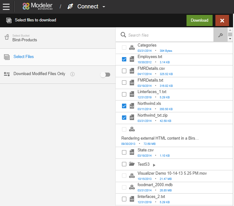Click the XLS file icon for Northwind.xls
Screen dimensions: 234x206
pos(132,106)
